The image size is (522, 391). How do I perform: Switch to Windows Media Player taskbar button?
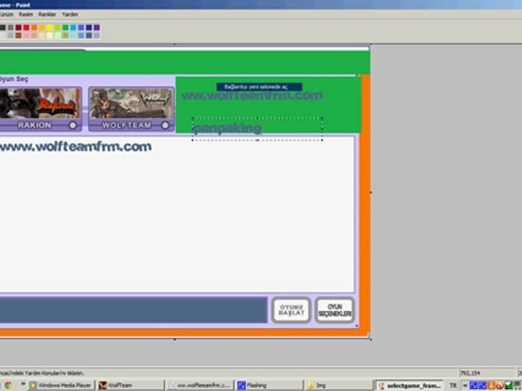(x=61, y=386)
